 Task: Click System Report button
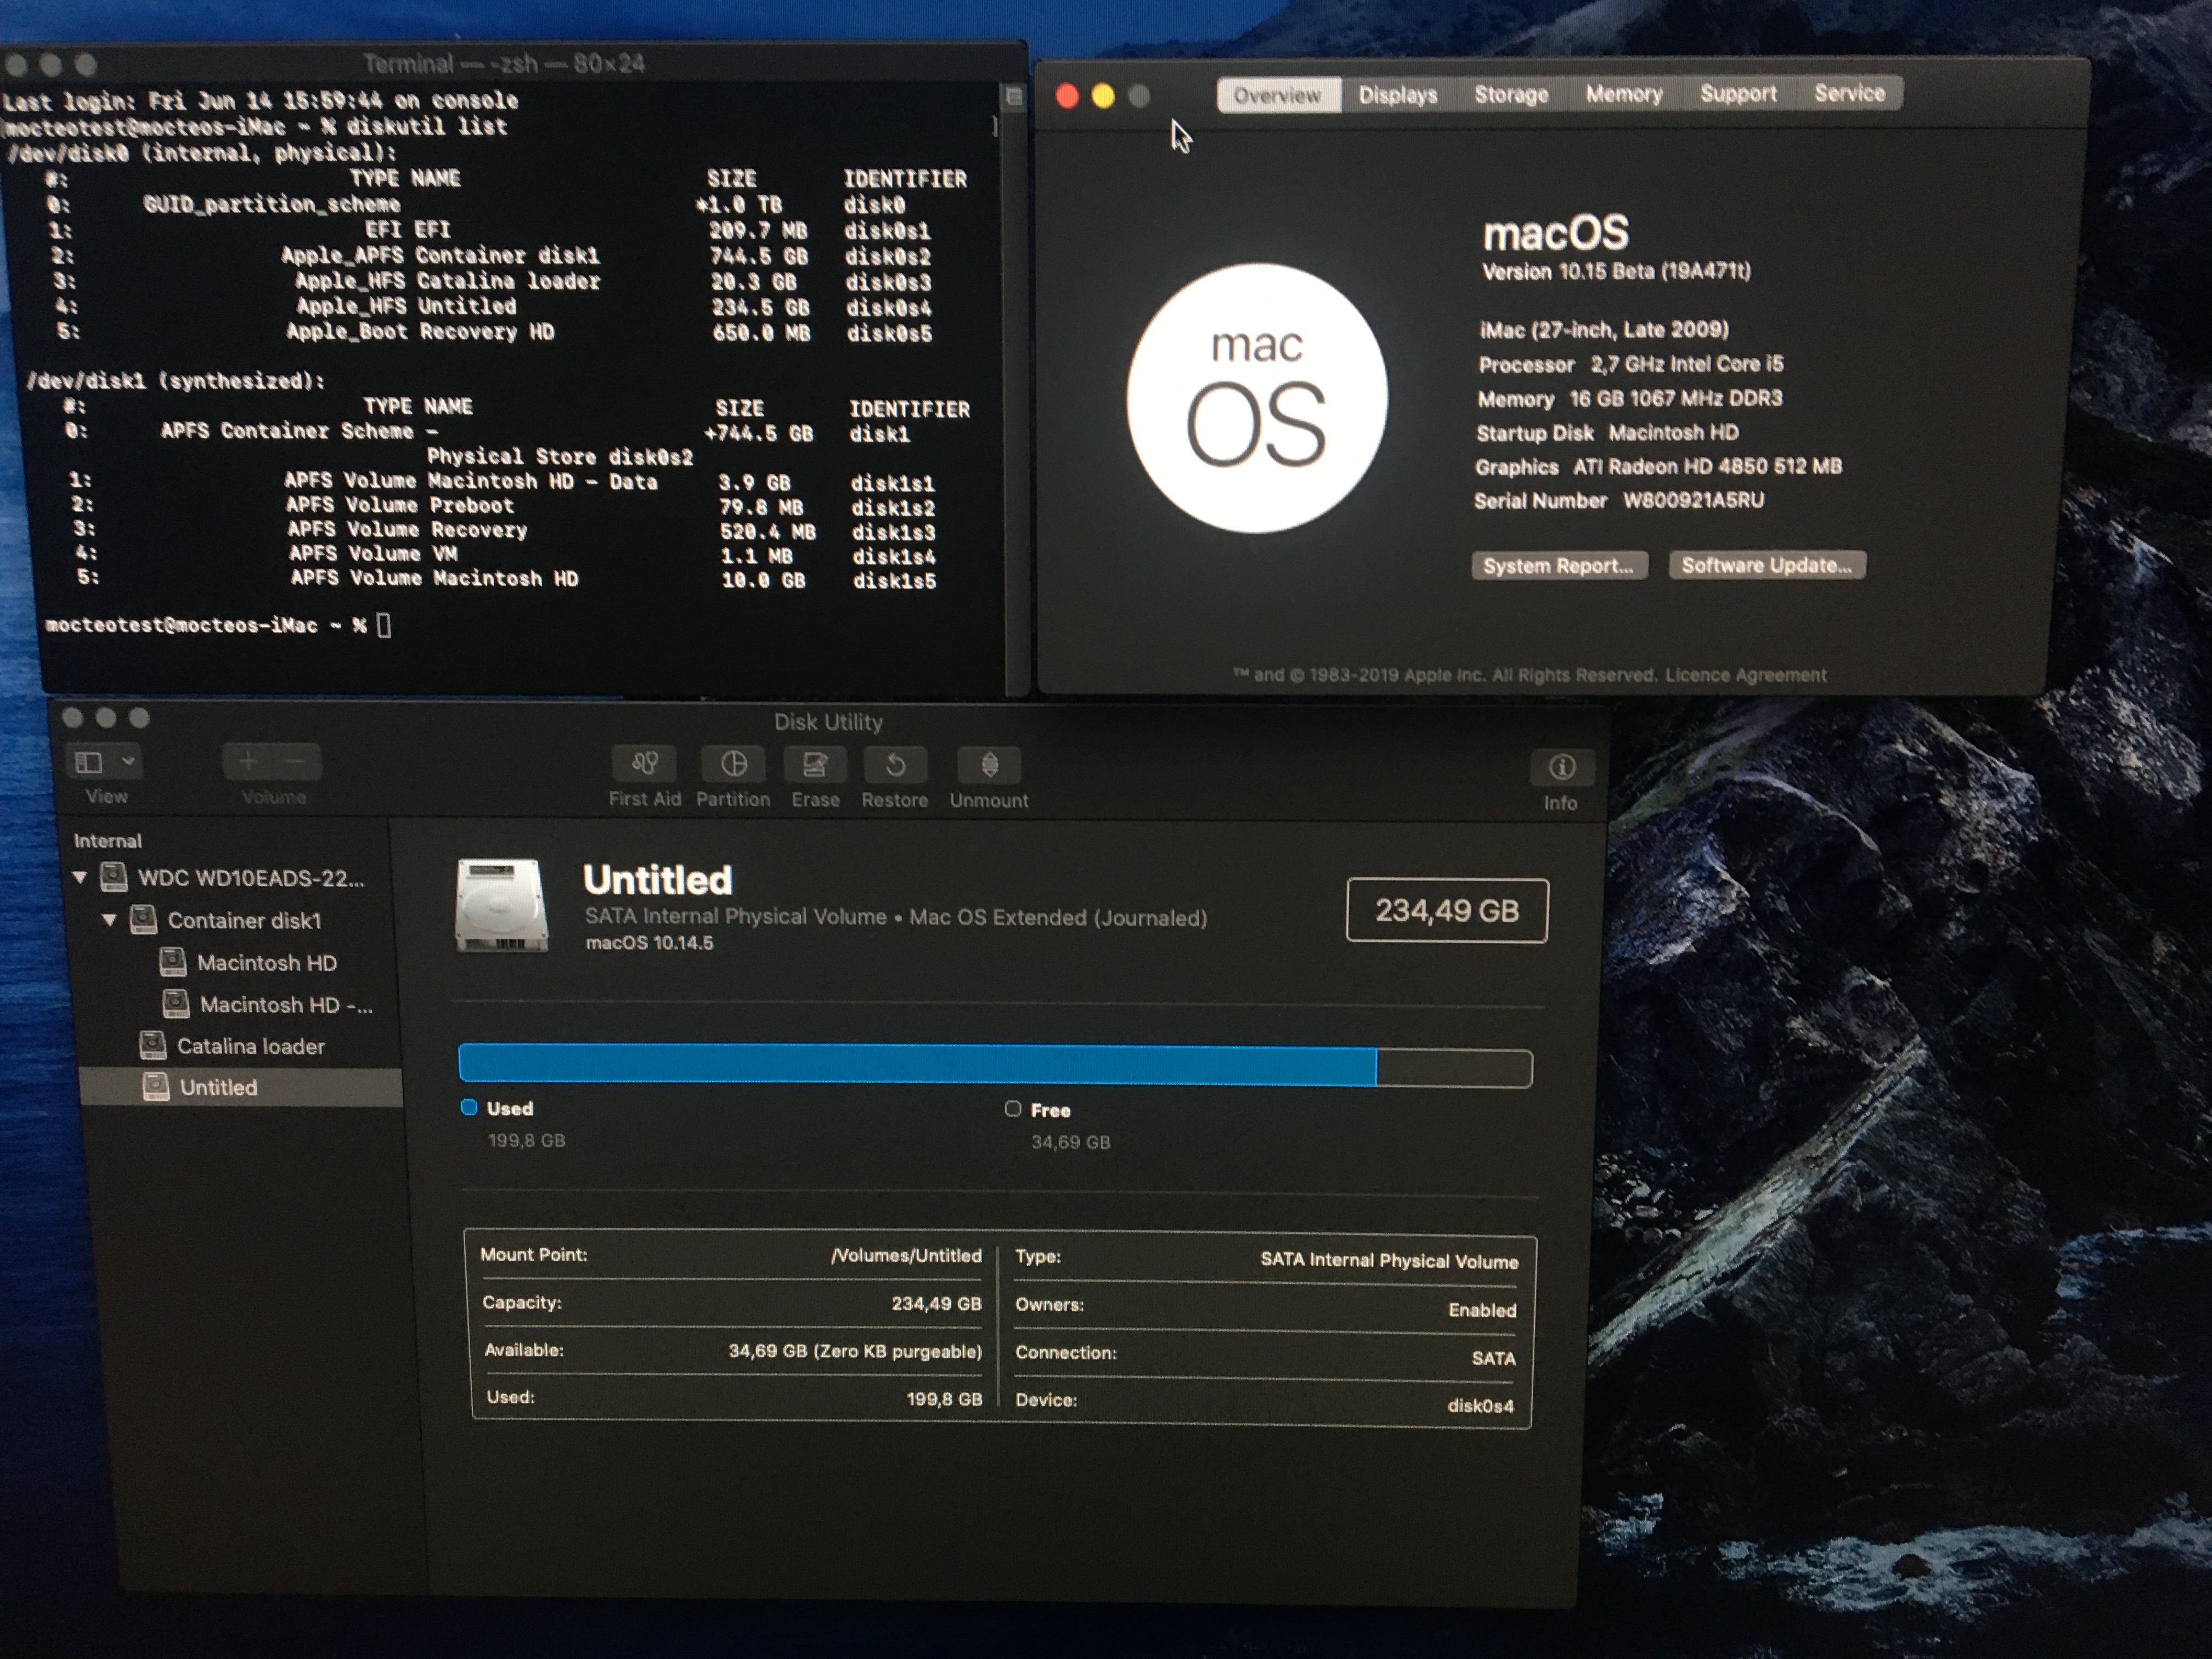tap(1559, 566)
